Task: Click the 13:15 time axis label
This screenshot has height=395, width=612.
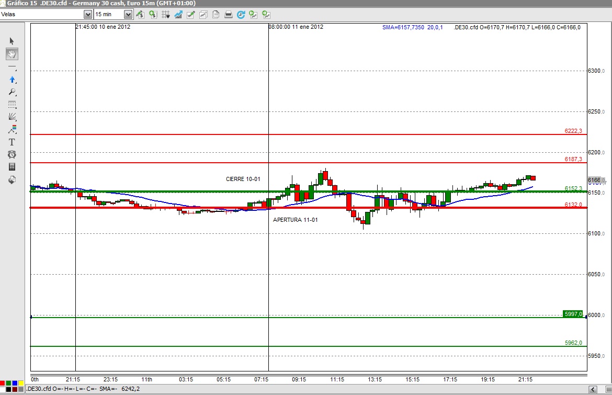Action: tap(375, 379)
